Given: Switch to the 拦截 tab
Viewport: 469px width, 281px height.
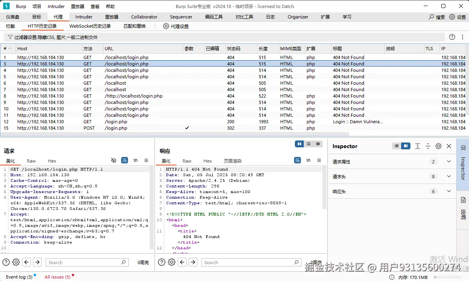Looking at the screenshot, I should point(10,26).
